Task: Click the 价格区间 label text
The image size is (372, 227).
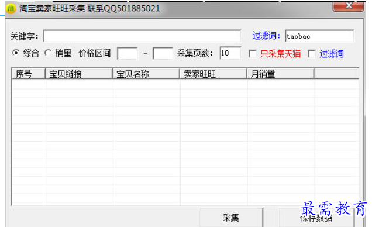Action: (x=94, y=53)
